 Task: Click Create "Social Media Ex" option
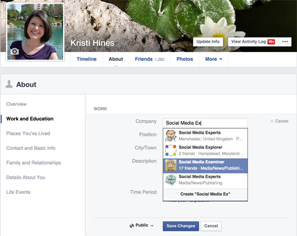(205, 194)
